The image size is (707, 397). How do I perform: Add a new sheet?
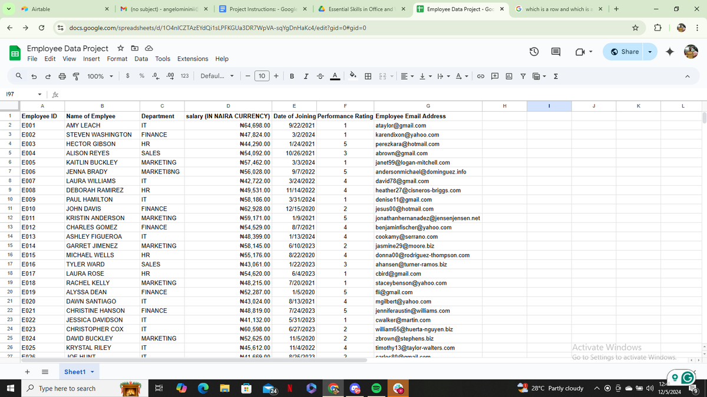tap(27, 372)
